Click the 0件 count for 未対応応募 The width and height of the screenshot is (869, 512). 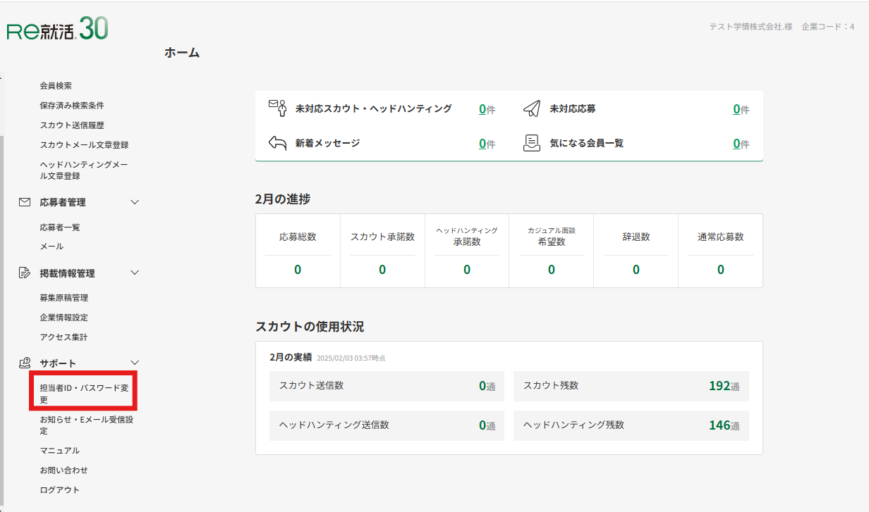tap(741, 109)
